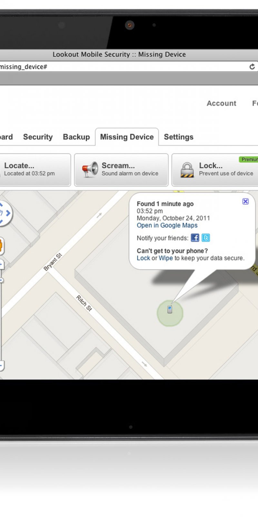The image size is (258, 517).
Task: Click the 'Wipe' link in the info bubble
Action: [x=165, y=258]
